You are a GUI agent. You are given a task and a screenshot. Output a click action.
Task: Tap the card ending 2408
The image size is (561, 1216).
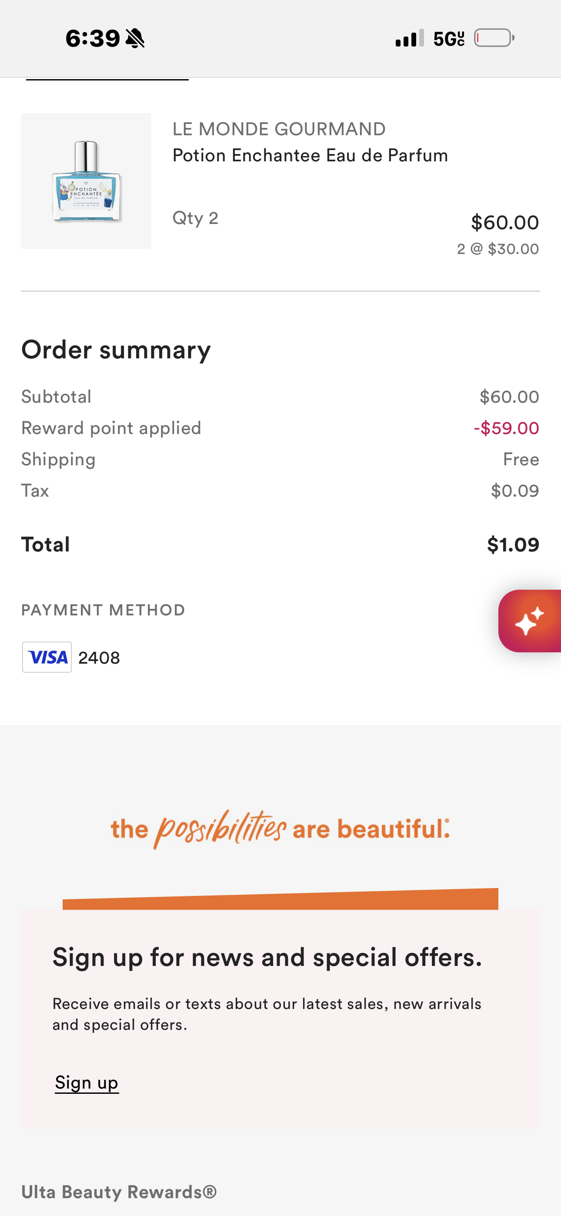(99, 658)
